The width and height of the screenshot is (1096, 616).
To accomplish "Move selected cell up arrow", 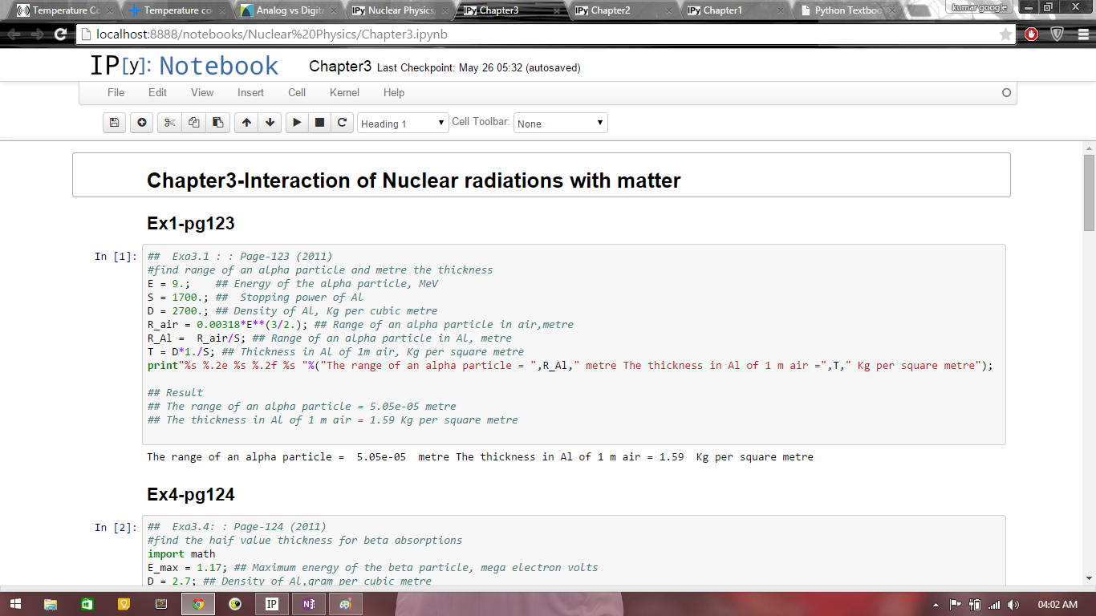I will pos(246,123).
